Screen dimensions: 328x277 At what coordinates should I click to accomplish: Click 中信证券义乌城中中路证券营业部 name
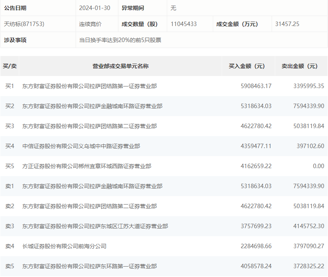pos(81,146)
